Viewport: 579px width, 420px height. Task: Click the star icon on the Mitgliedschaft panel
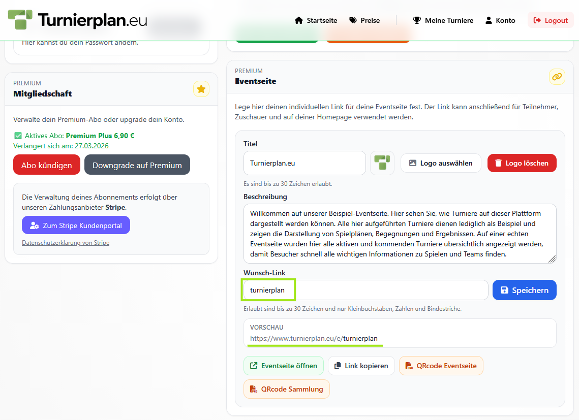click(x=201, y=88)
